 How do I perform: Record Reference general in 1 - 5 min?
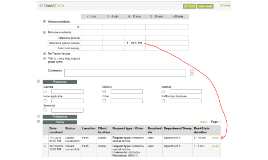tap(113, 38)
